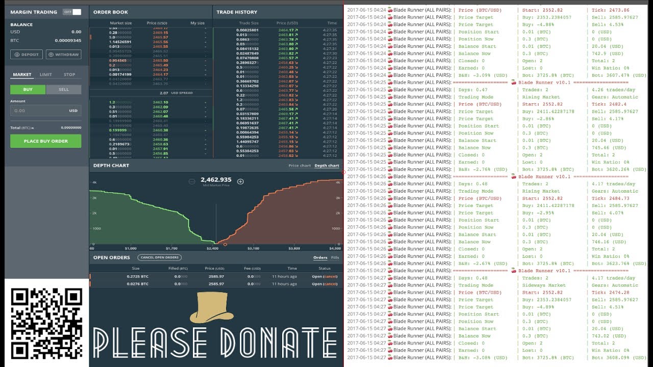Select the Depth chart tab
Screen dimensions: 653x367
point(327,166)
